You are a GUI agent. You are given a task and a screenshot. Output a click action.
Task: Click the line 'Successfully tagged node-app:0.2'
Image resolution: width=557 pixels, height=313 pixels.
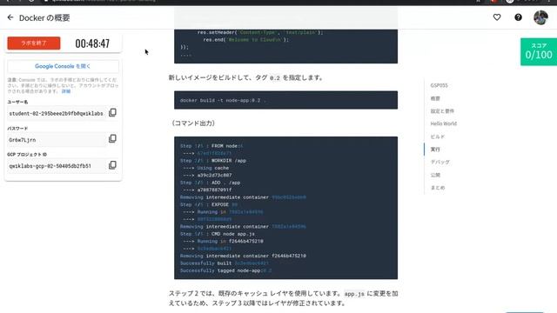[226, 270]
